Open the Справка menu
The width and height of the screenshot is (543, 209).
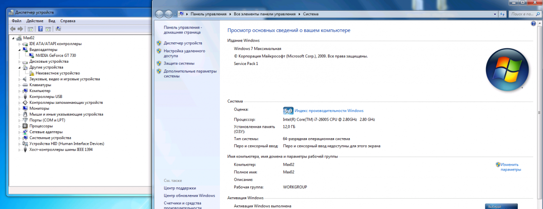(68, 21)
